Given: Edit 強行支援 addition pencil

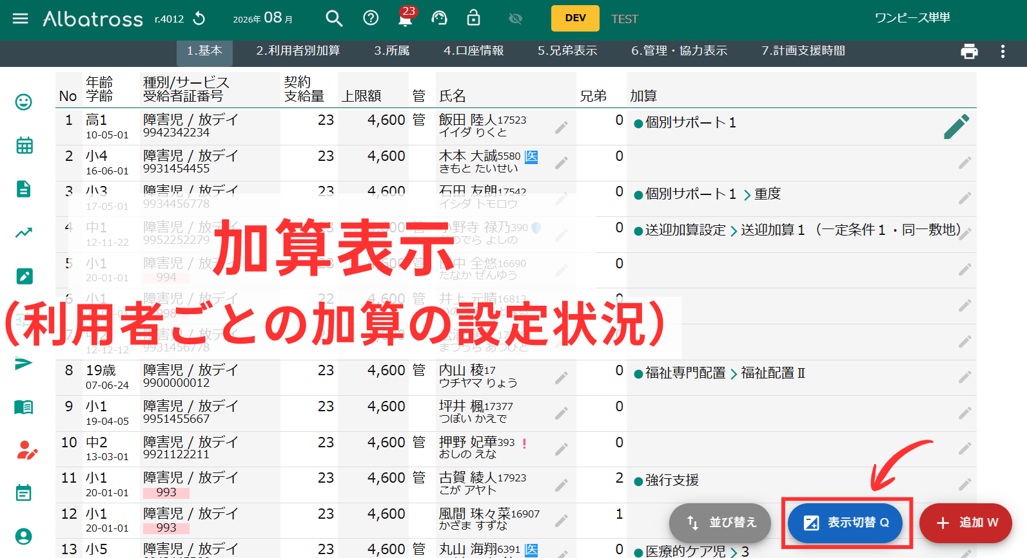Looking at the screenshot, I should coord(965,485).
